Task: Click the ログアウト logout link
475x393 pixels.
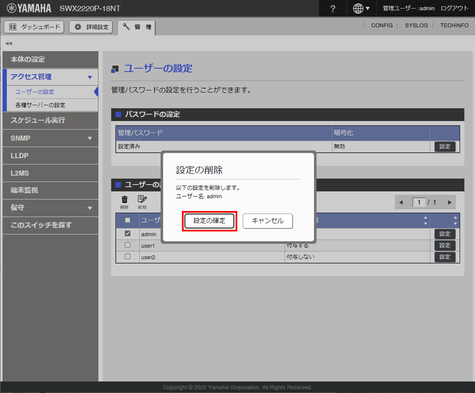Action: point(455,9)
